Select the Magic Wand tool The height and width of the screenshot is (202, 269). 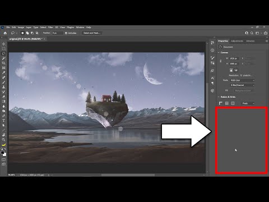point(3,58)
